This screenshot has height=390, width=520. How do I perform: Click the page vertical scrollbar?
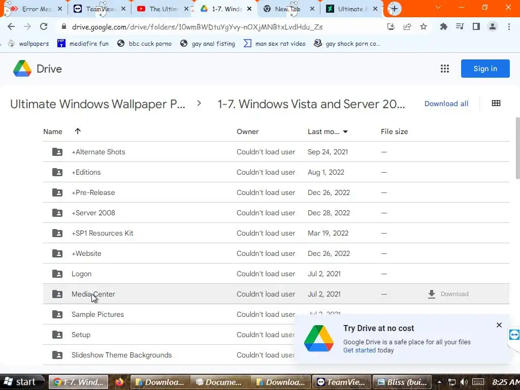tap(517, 148)
